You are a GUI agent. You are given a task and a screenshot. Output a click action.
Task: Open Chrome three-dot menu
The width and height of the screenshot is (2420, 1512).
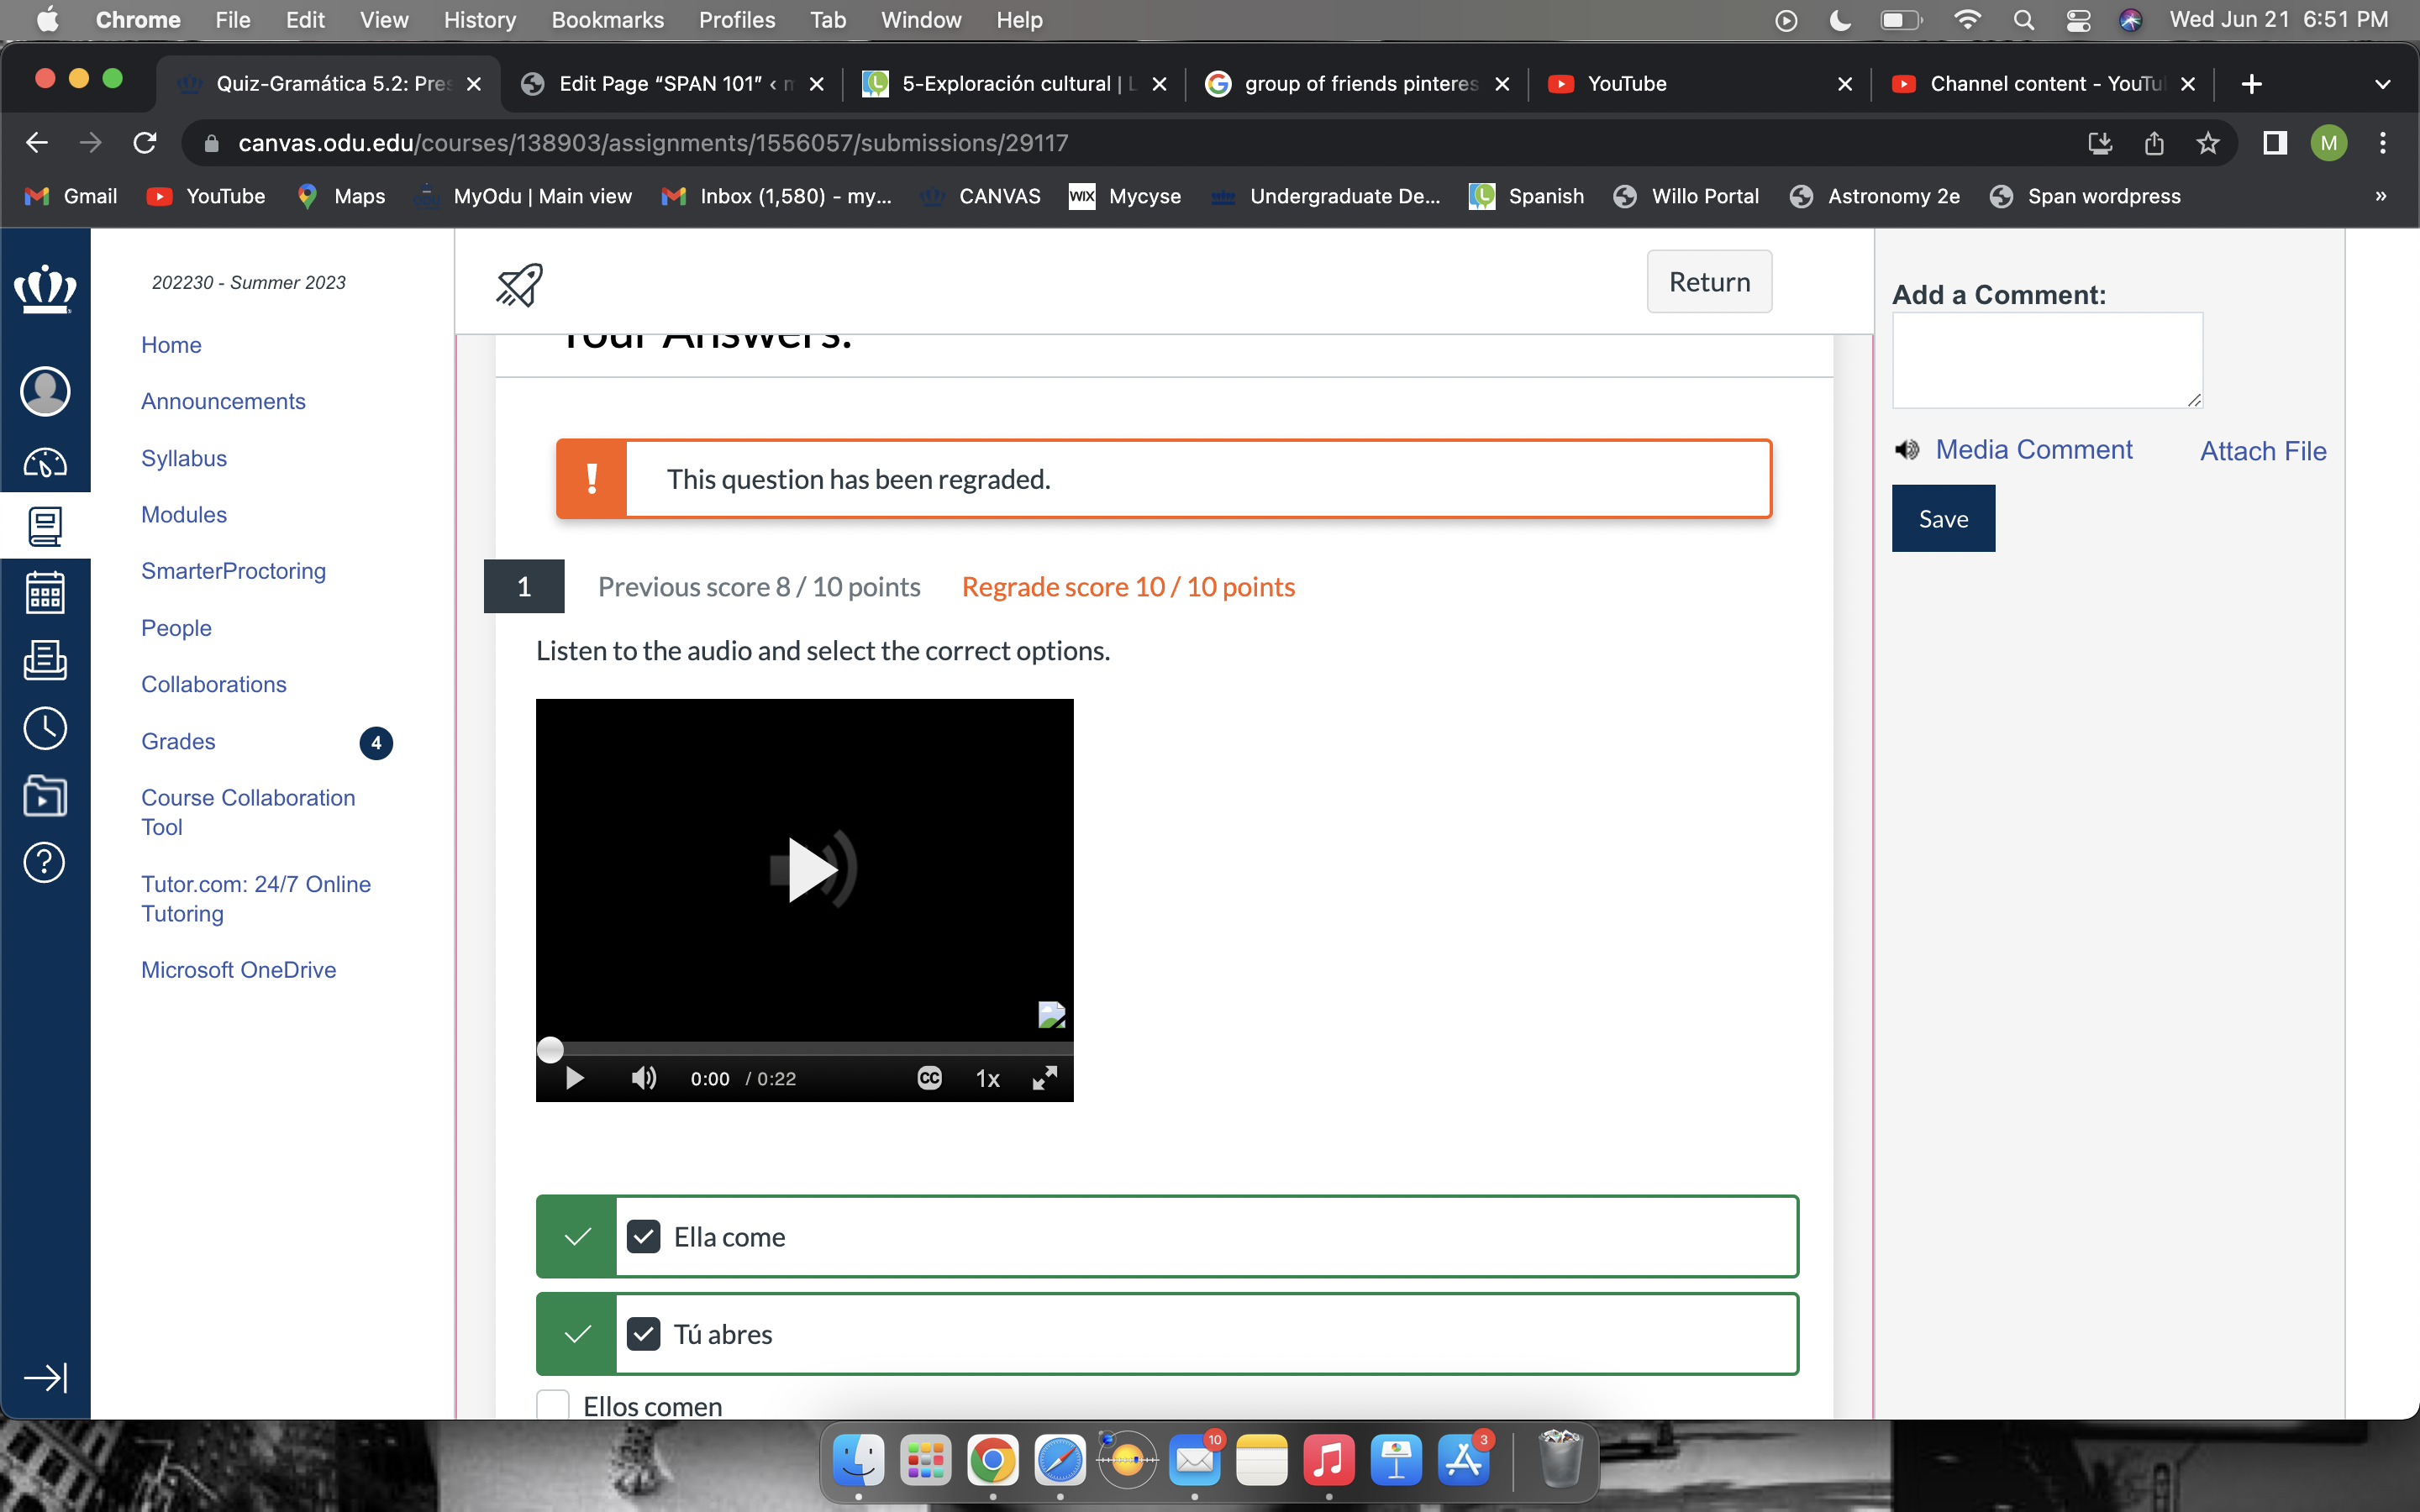click(x=2383, y=143)
